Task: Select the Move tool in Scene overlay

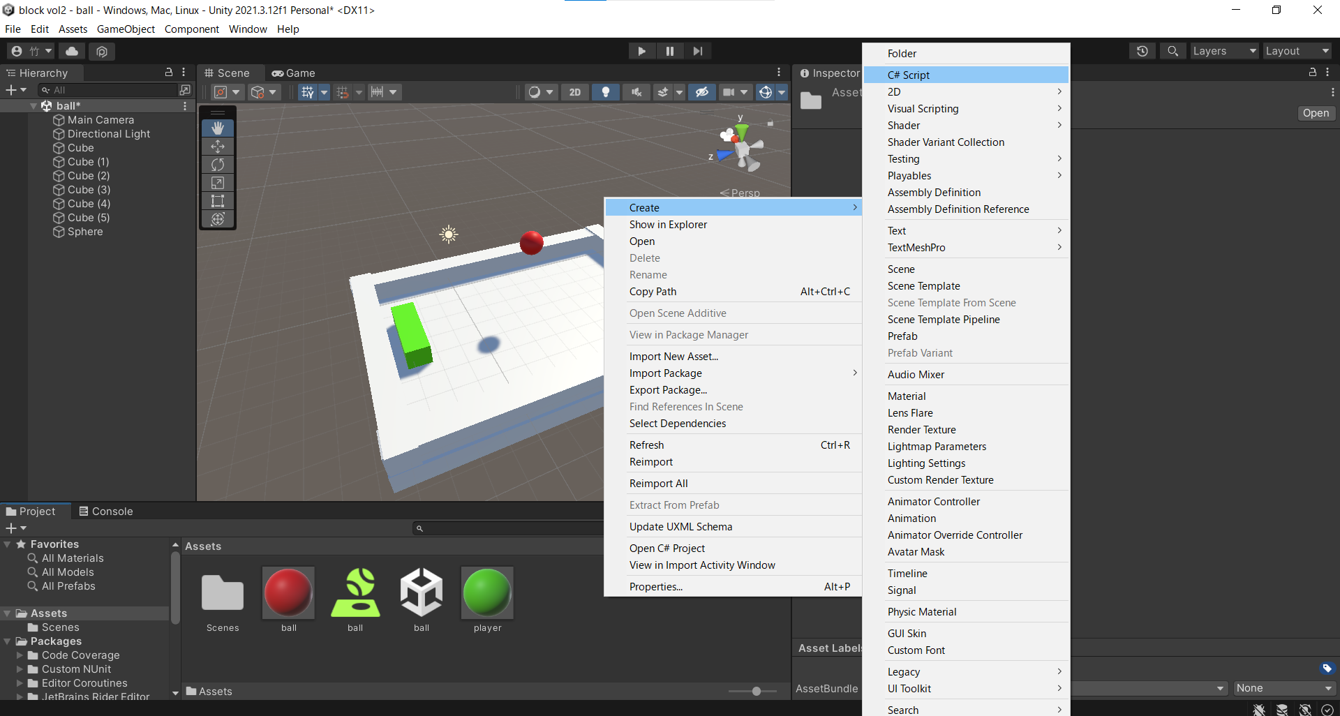Action: coord(218,146)
